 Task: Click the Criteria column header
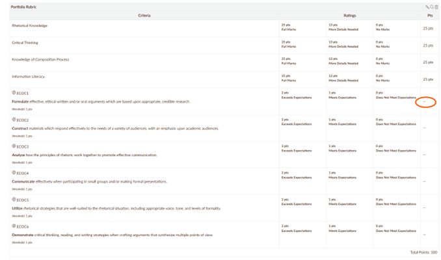(144, 16)
